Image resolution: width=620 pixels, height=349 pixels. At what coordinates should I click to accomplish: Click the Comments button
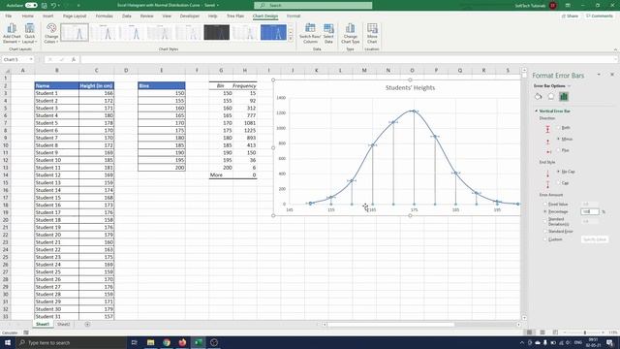[x=600, y=16]
